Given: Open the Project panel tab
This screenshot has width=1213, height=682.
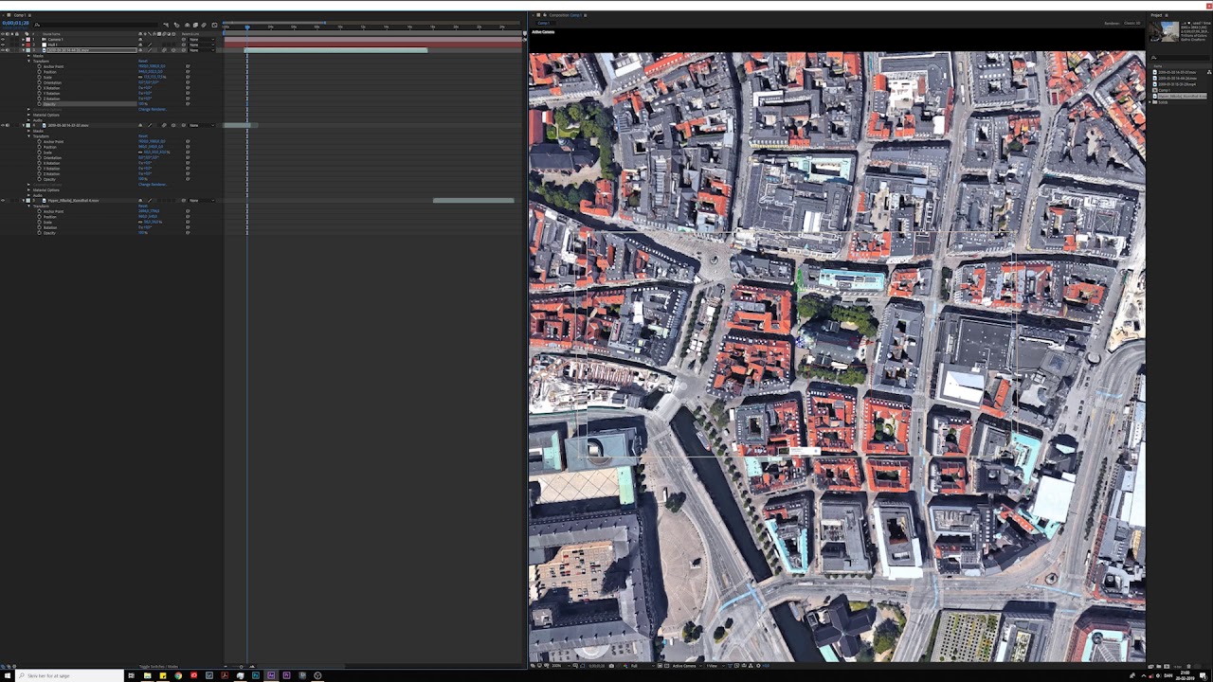Looking at the screenshot, I should (x=1156, y=15).
